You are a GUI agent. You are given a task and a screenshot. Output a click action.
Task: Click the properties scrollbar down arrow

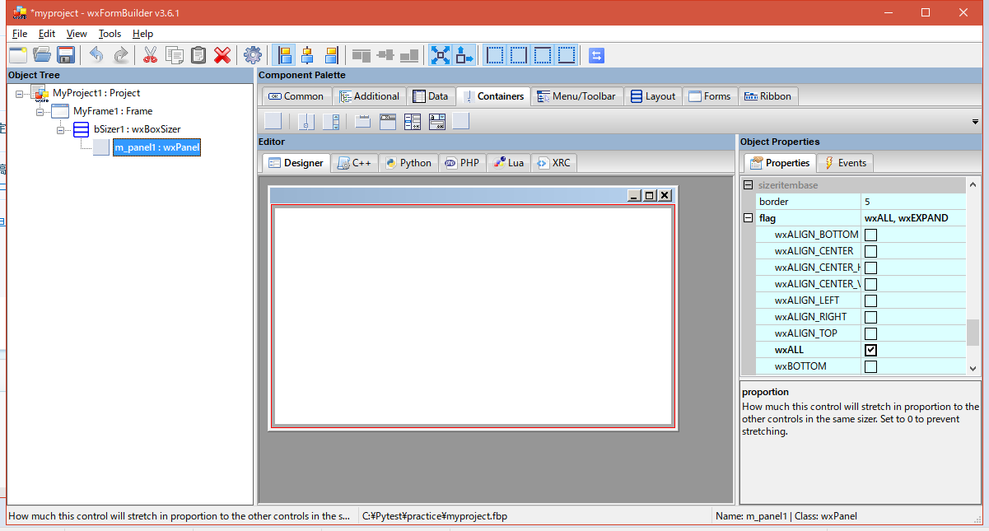(973, 369)
